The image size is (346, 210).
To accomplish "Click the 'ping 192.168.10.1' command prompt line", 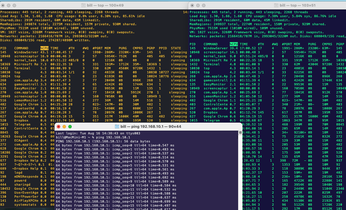I will click(93, 138).
